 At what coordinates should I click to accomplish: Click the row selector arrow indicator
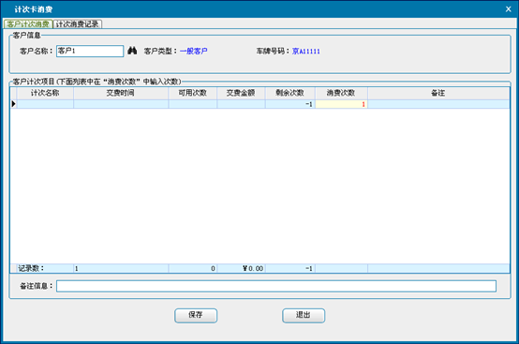[13, 104]
